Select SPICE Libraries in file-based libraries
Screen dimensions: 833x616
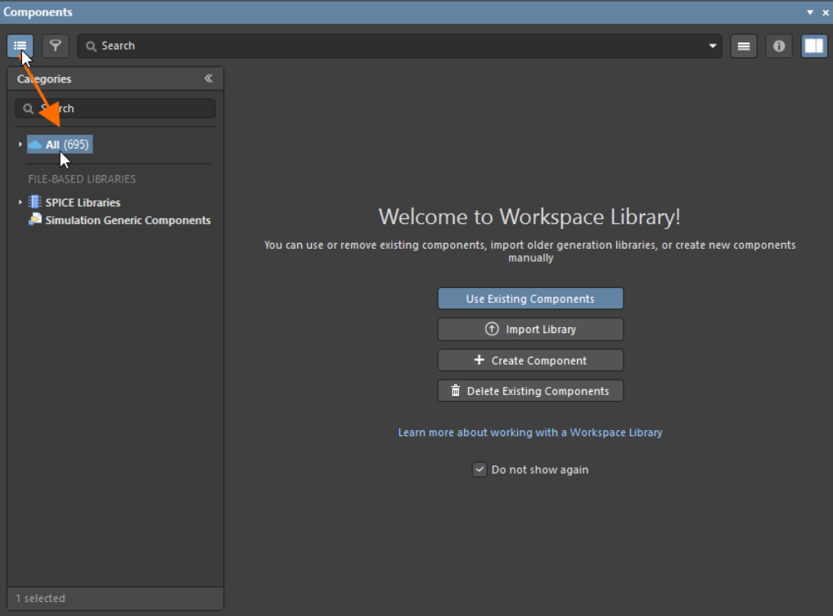point(83,202)
